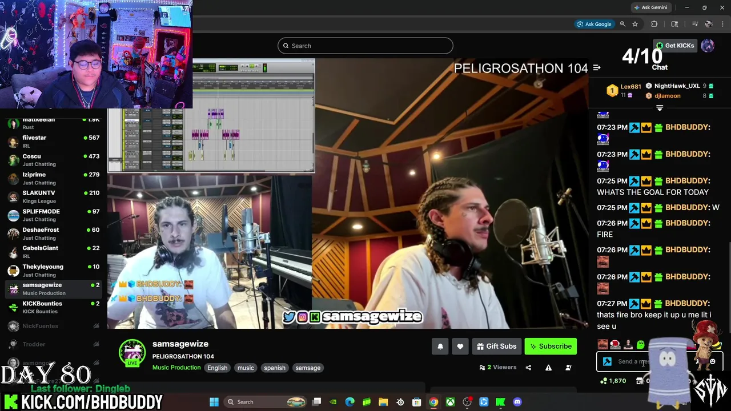Screen dimensions: 731x411
Task: Open Discord from the taskbar
Action: click(x=517, y=402)
